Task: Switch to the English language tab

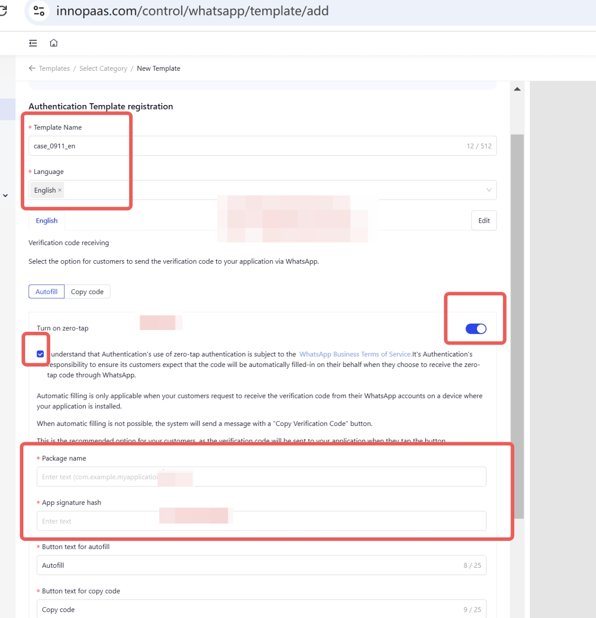Action: click(47, 220)
